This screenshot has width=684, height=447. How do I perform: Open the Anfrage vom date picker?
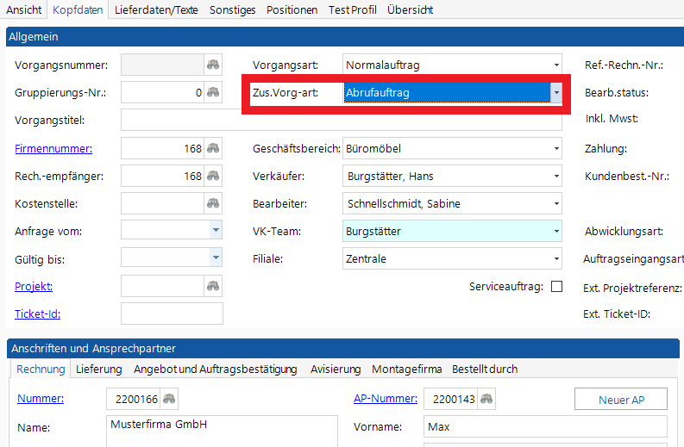click(x=216, y=231)
